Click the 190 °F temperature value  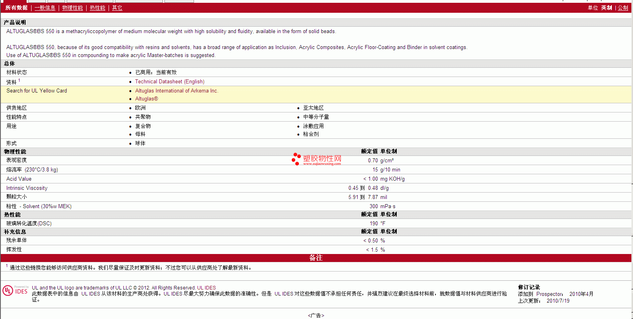(378, 223)
